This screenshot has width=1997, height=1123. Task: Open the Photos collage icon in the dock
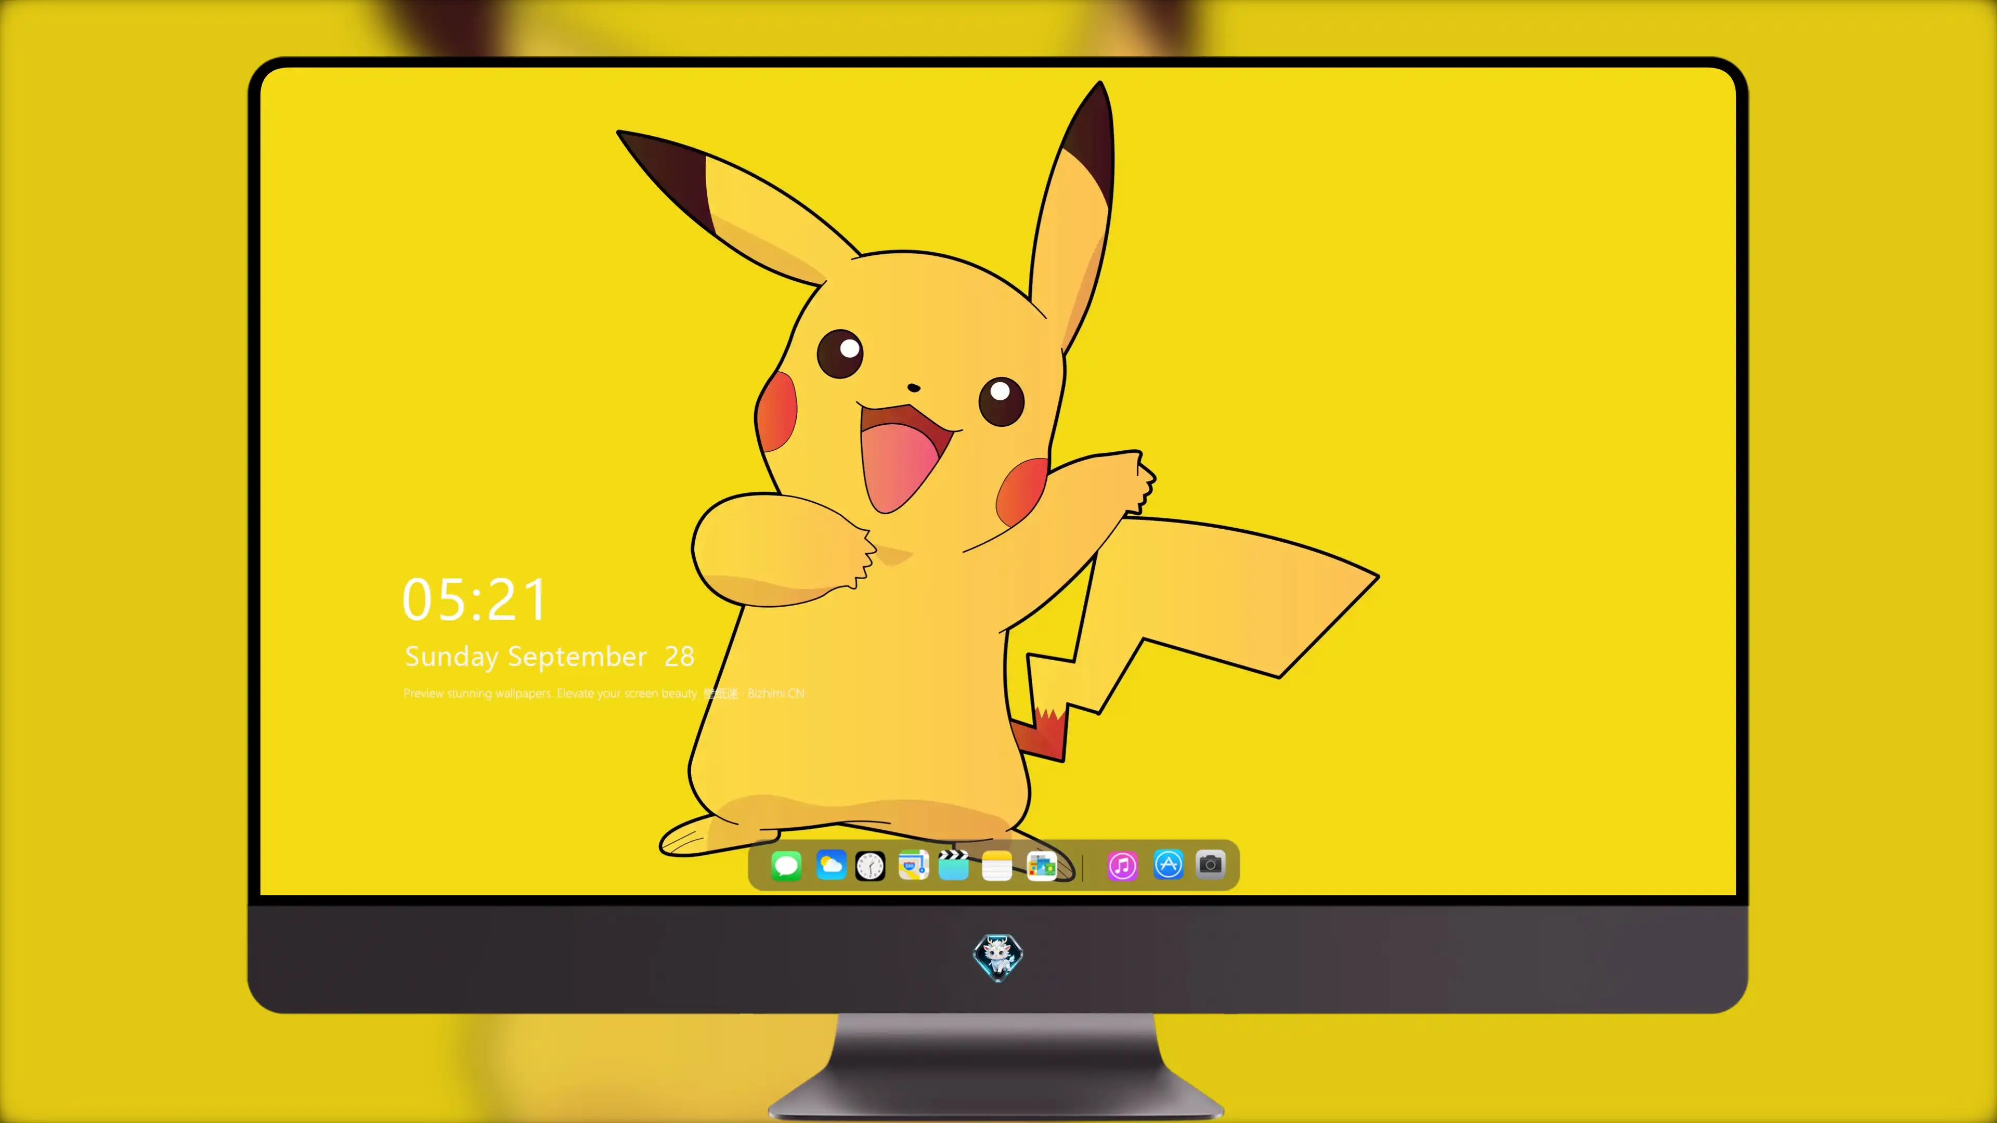pos(1041,865)
